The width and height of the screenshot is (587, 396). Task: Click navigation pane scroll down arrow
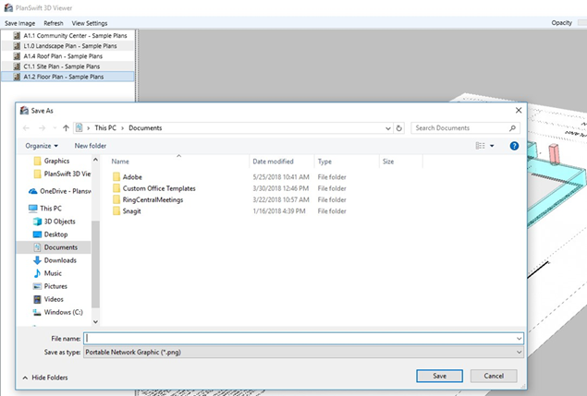point(95,321)
